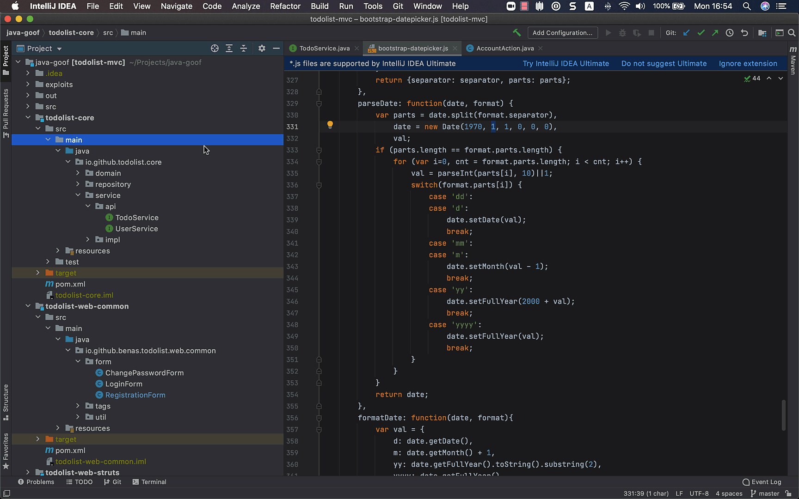799x499 pixels.
Task: Click the Git commit checkmark icon
Action: pos(701,33)
